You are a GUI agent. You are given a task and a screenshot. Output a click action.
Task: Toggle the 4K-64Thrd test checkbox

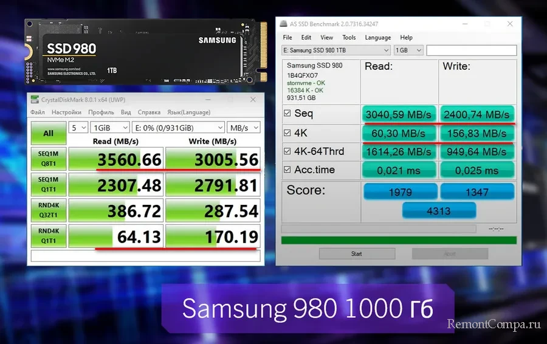tap(287, 151)
